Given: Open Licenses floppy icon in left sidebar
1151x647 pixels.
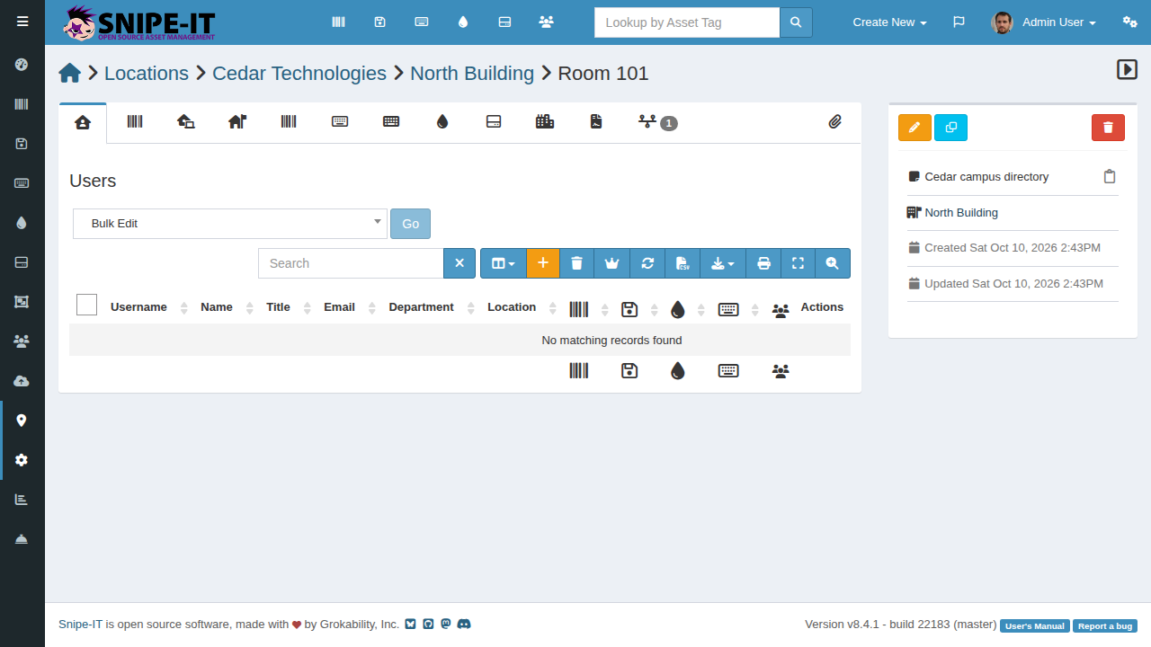Looking at the screenshot, I should [x=22, y=144].
